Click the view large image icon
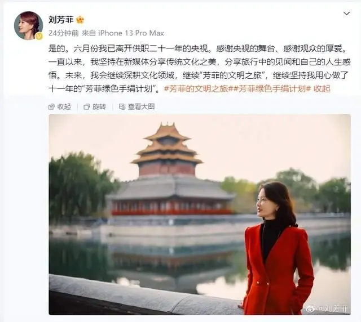Image resolution: width=361 pixels, height=322 pixels. [x=122, y=106]
